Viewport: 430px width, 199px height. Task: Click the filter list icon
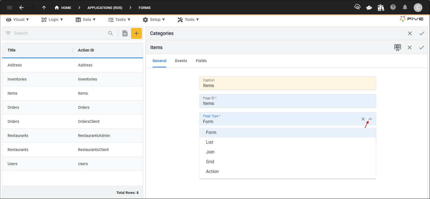coord(8,33)
